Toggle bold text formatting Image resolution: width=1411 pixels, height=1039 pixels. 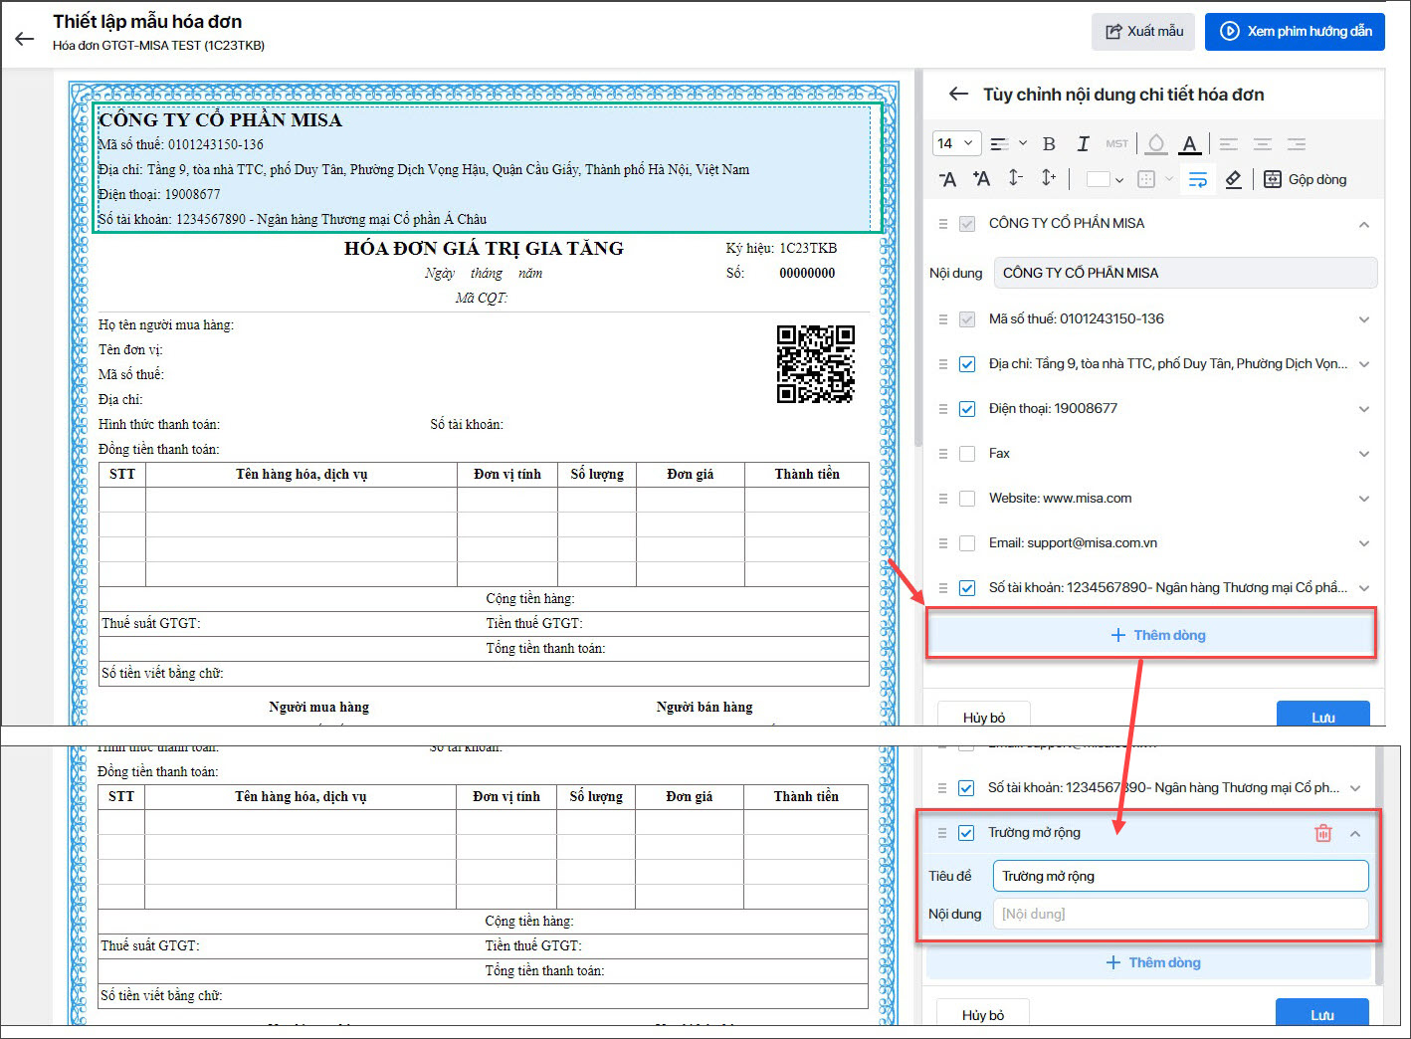[1049, 144]
